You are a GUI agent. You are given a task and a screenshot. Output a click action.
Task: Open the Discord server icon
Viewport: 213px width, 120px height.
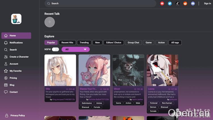tap(193, 3)
